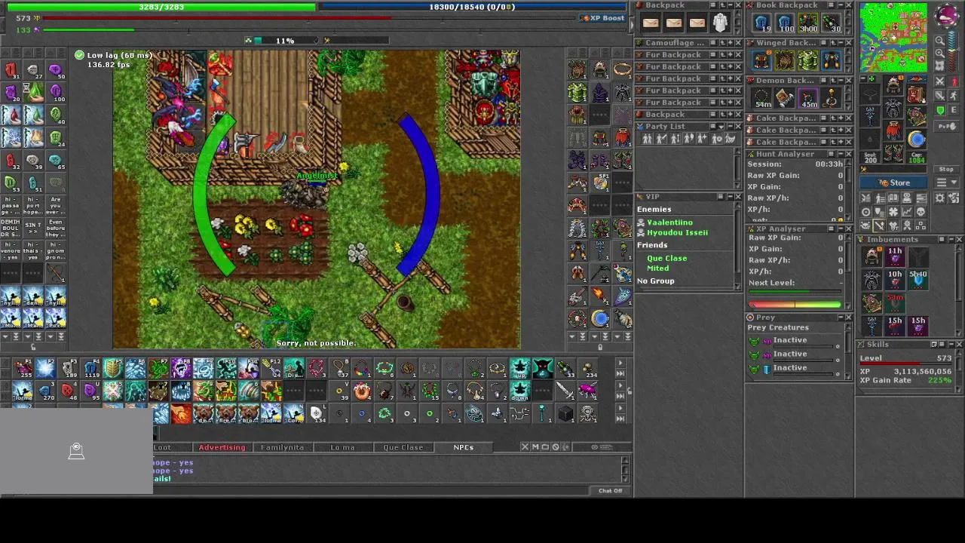Screen dimensions: 965x543
Task: Collapse the Imbuements panel
Action: pos(951,239)
